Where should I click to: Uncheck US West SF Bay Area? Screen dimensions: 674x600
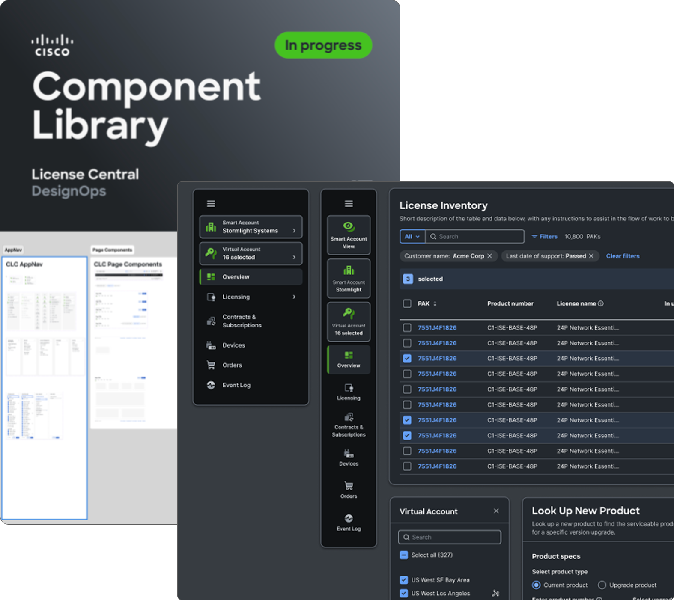click(x=404, y=580)
